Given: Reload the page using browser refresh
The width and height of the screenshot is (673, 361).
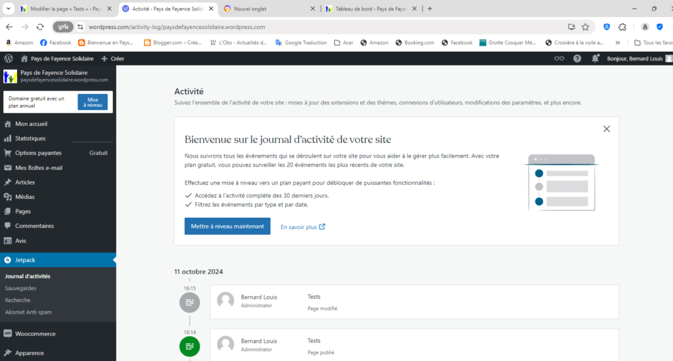Looking at the screenshot, I should [40, 27].
